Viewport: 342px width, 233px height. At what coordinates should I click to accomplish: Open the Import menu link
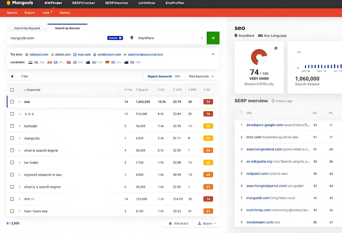click(x=30, y=13)
